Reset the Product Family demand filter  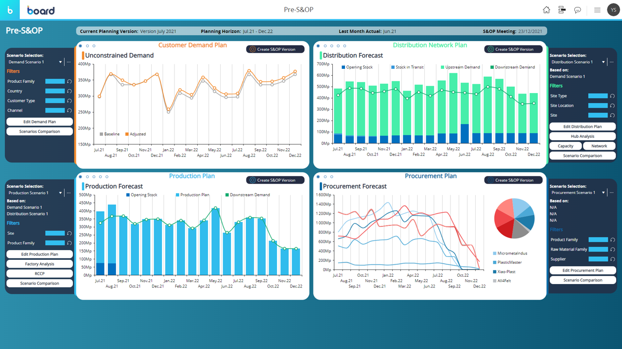pyautogui.click(x=69, y=81)
